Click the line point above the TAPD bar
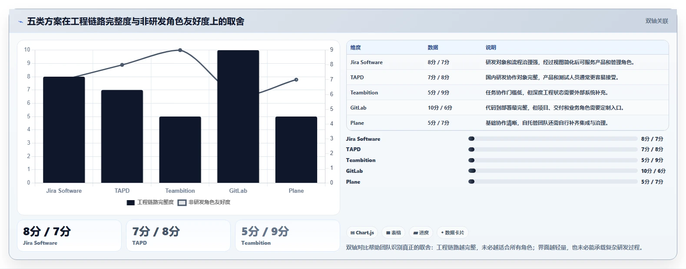 pyautogui.click(x=122, y=65)
